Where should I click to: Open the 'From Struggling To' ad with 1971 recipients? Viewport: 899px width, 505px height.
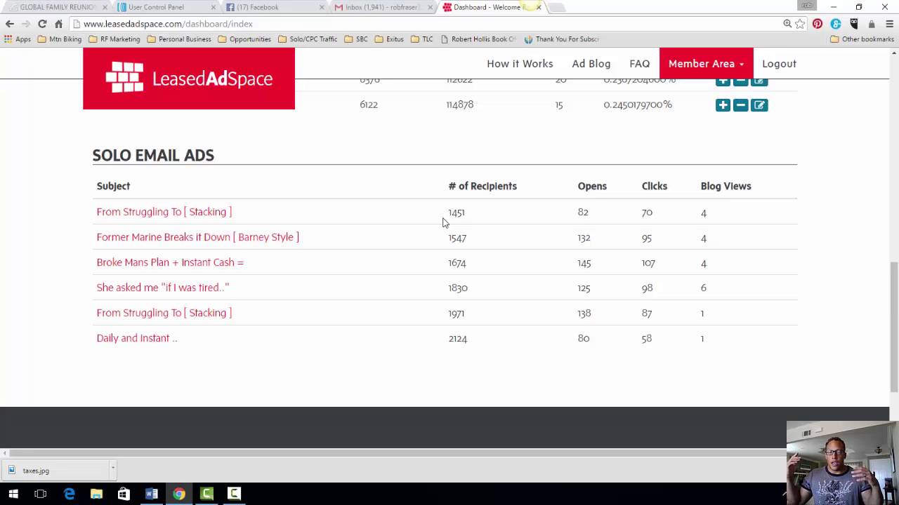[x=164, y=313]
